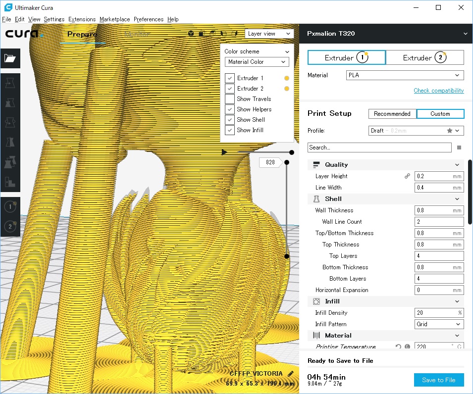
Task: Switch Print Setup to Recommended mode
Action: 392,114
